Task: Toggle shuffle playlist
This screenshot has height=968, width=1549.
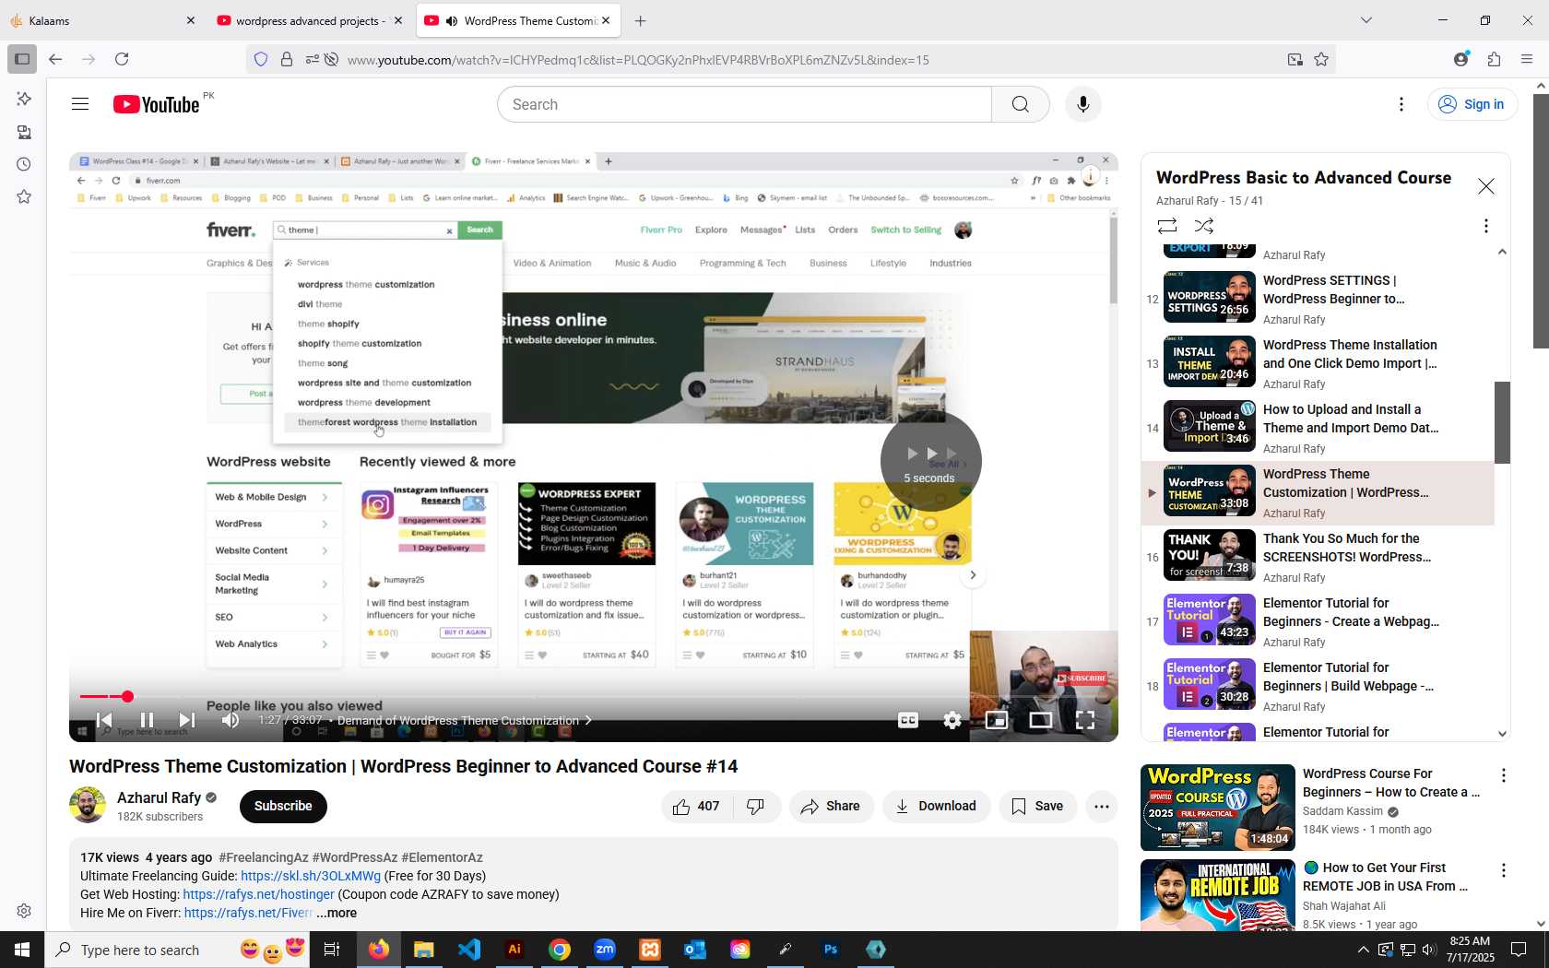Action: (1204, 226)
